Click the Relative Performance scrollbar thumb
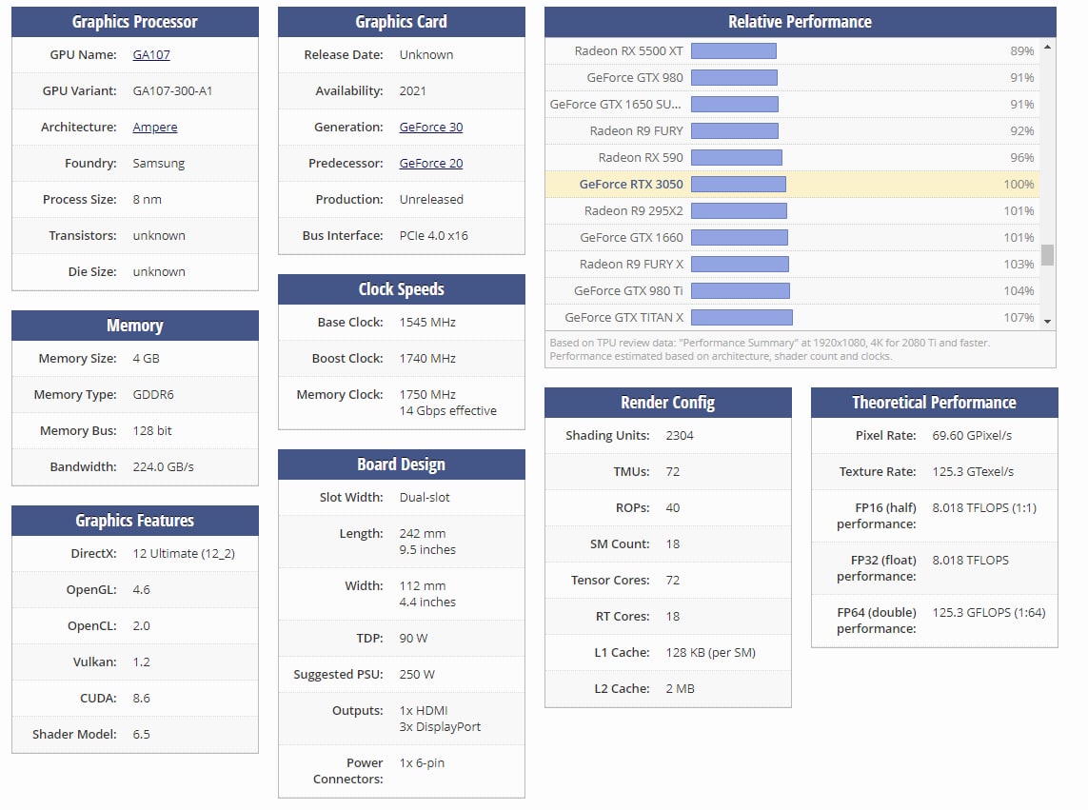 pyautogui.click(x=1047, y=255)
